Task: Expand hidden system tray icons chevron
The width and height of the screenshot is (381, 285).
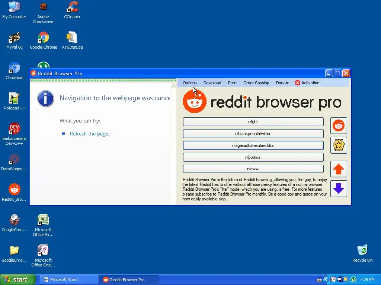Action: 326,280
